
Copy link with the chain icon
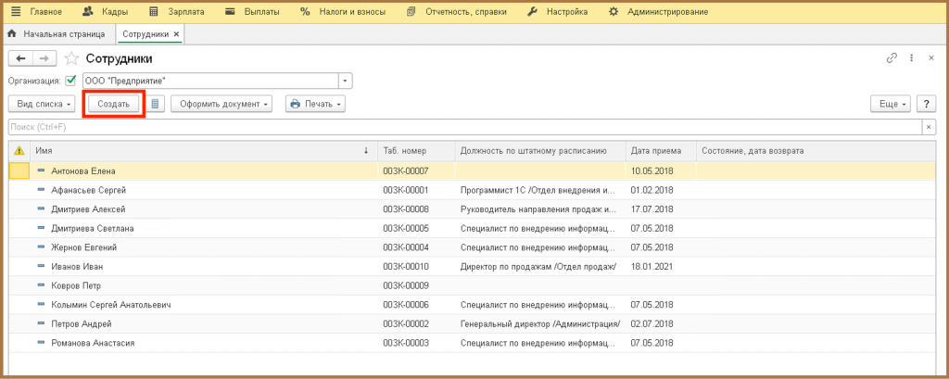pyautogui.click(x=891, y=58)
